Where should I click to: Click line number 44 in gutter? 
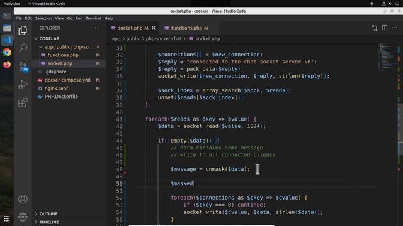(x=119, y=141)
